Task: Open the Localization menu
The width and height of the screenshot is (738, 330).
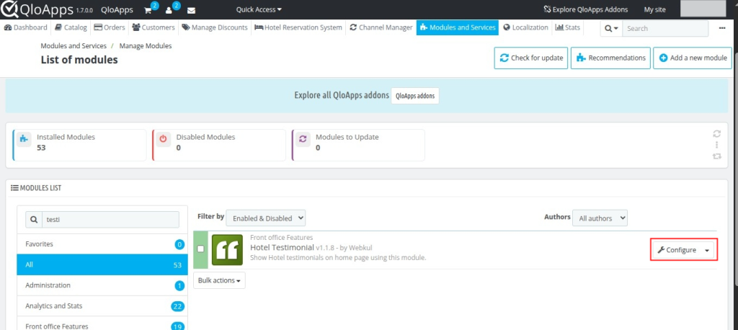Action: pos(525,27)
